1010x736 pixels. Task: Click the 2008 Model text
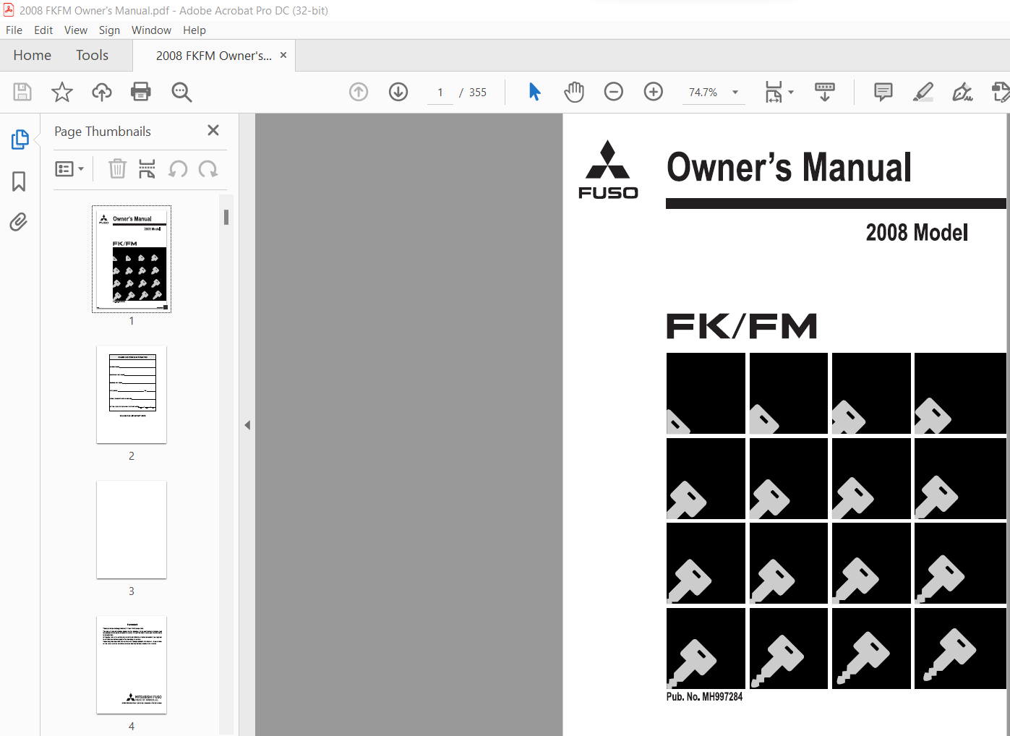coord(917,233)
